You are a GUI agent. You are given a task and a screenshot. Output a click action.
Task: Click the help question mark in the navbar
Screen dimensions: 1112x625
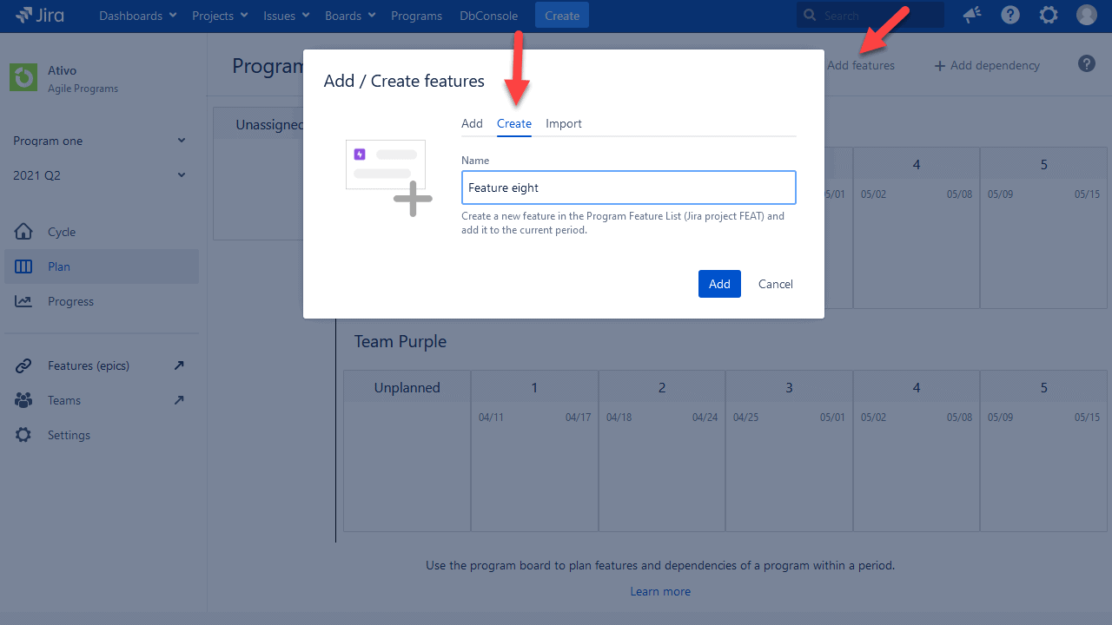tap(1009, 15)
